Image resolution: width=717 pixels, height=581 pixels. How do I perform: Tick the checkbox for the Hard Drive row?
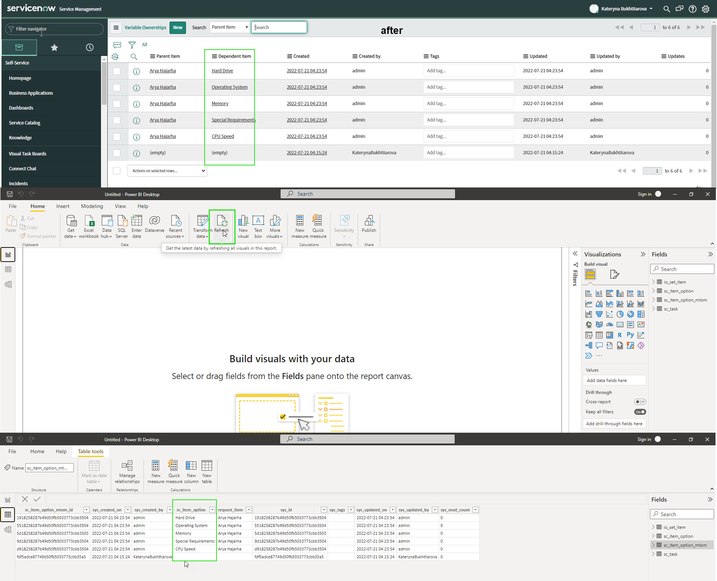coord(117,71)
